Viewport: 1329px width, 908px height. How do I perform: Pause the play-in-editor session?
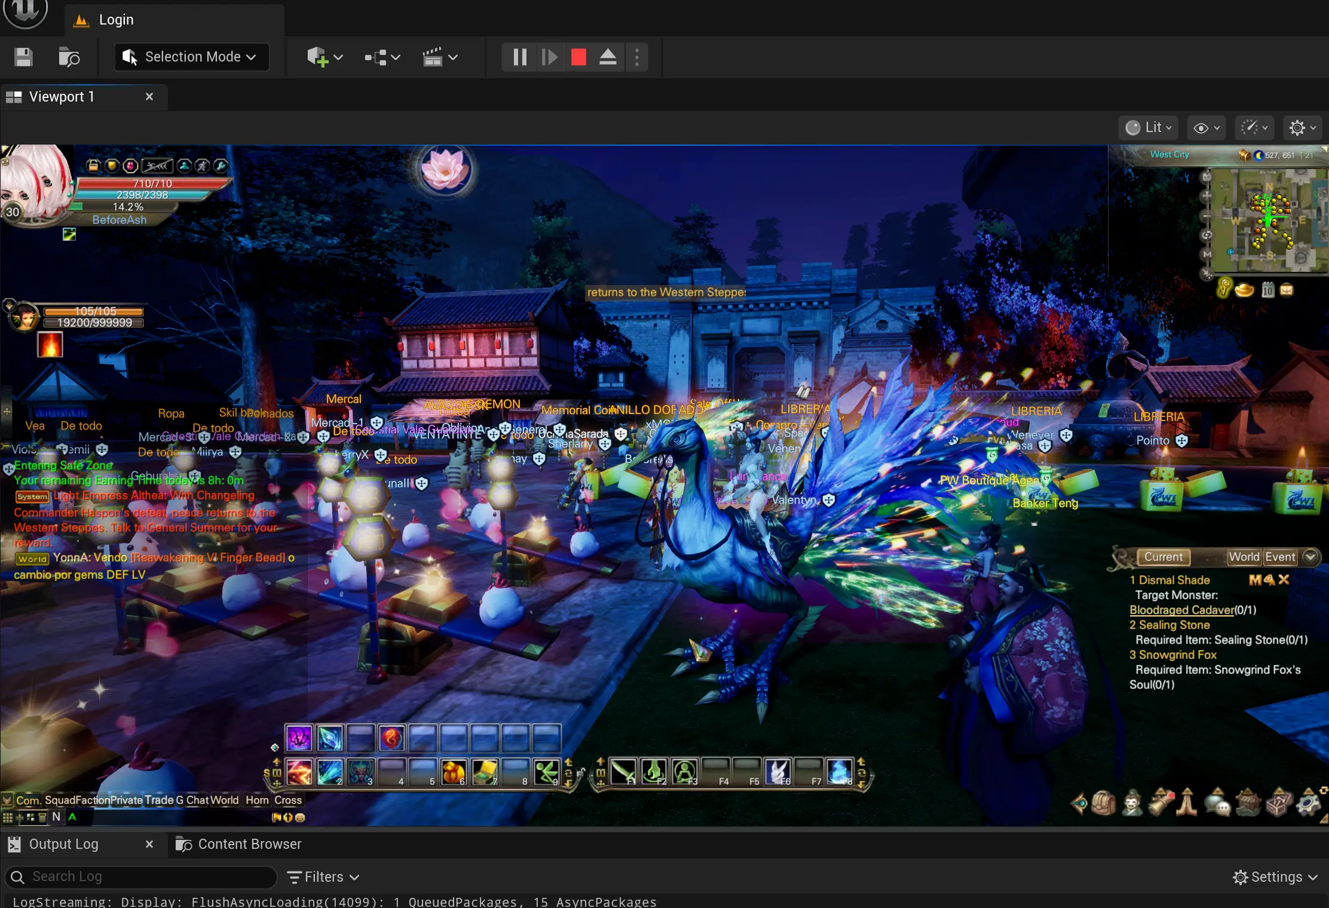[520, 57]
